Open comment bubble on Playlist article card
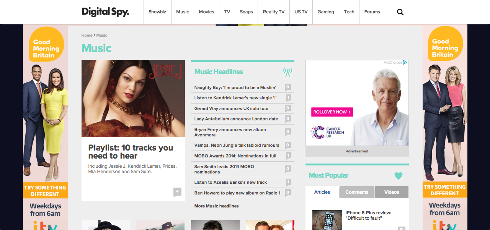The height and width of the screenshot is (230, 490). point(177,192)
